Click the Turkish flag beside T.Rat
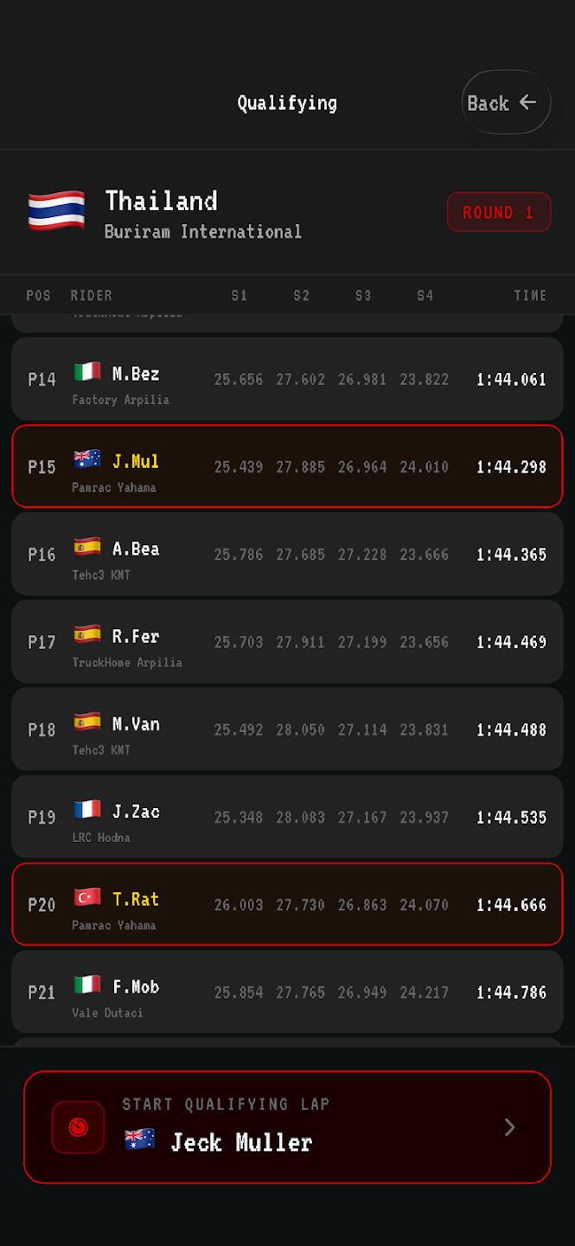 (x=87, y=897)
